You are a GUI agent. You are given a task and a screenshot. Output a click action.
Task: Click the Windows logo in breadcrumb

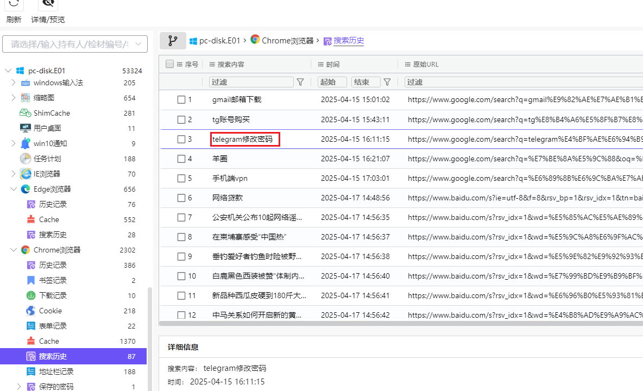(x=193, y=41)
